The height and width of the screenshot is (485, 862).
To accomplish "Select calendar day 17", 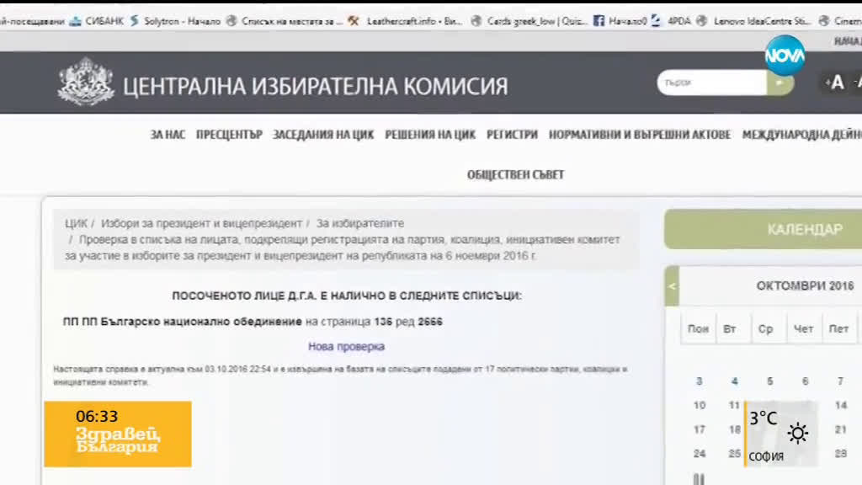I will pyautogui.click(x=700, y=429).
